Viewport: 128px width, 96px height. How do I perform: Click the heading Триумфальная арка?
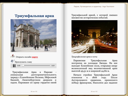(34, 16)
